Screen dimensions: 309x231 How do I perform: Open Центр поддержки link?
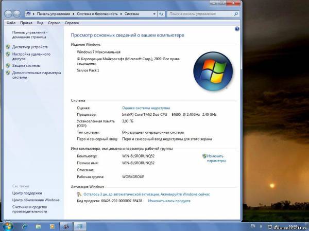(27, 193)
